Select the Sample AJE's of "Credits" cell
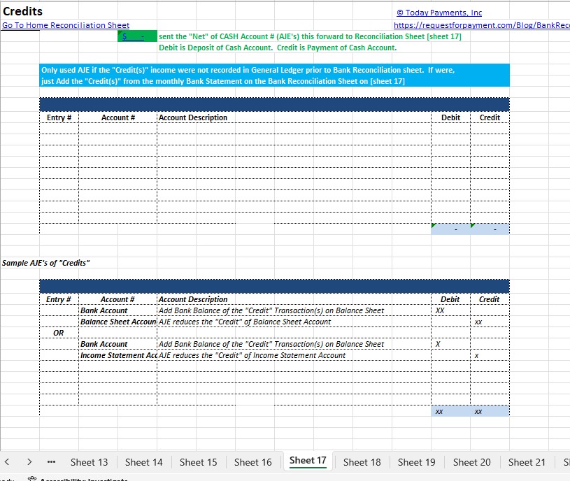The width and height of the screenshot is (570, 481). [x=45, y=263]
